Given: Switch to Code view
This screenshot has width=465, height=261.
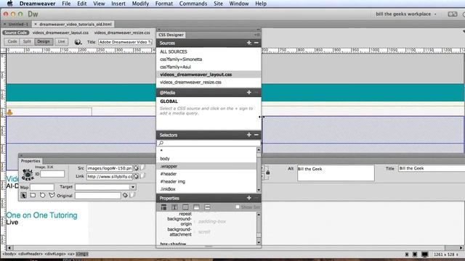Looking at the screenshot, I should [12, 41].
